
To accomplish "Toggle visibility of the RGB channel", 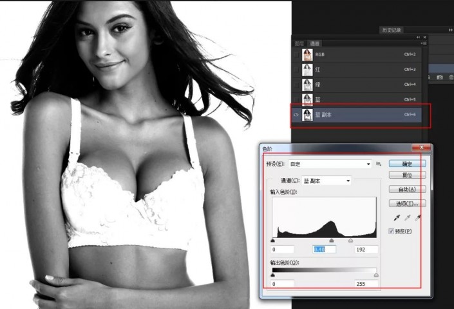I will coord(296,54).
